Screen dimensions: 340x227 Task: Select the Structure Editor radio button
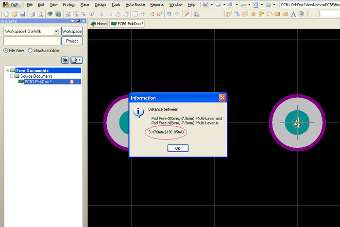(x=30, y=50)
